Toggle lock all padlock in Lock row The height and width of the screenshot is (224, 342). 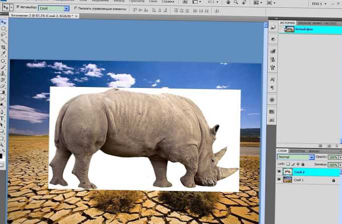303,164
